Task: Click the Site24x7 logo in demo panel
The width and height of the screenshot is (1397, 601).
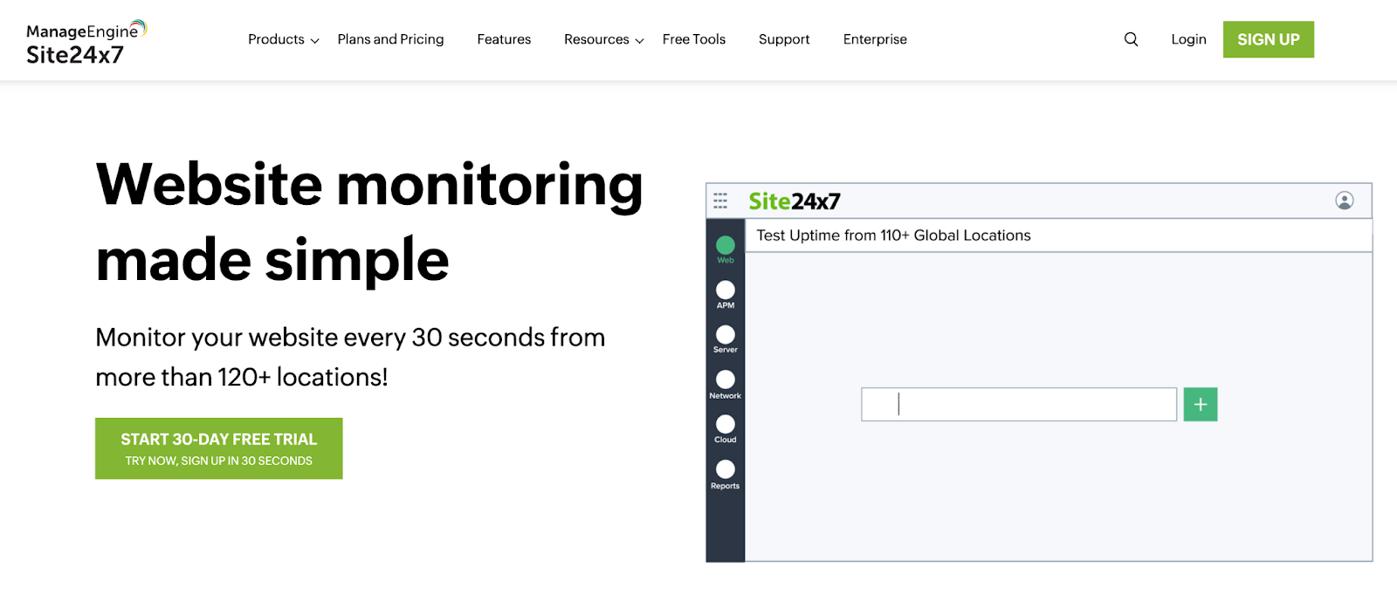Action: 795,201
